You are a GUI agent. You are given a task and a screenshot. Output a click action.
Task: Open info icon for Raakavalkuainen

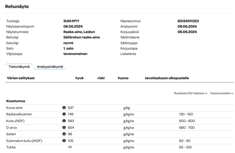tap(64, 114)
